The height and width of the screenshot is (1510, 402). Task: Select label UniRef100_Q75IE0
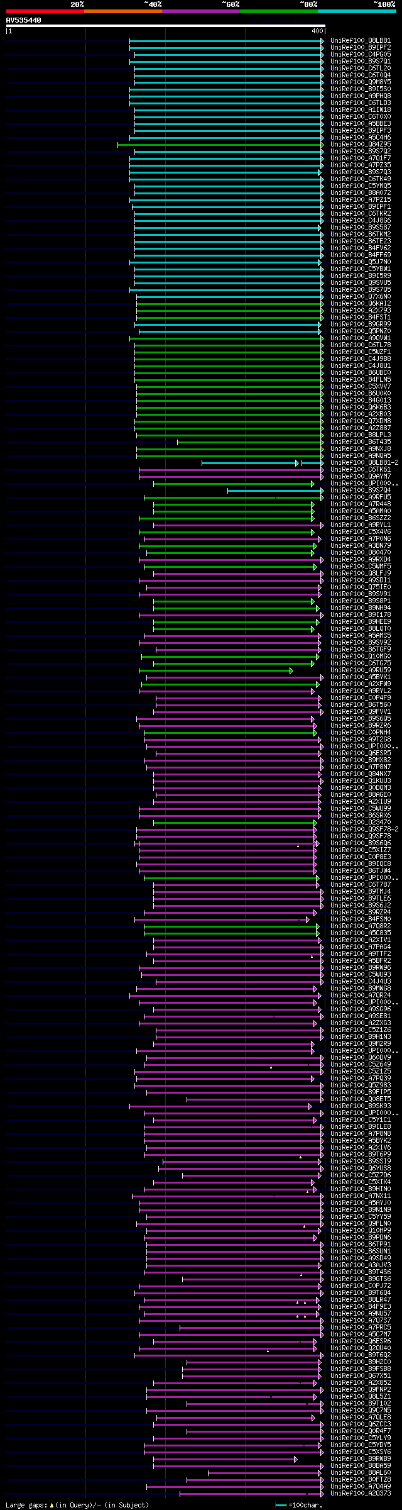pos(361,587)
